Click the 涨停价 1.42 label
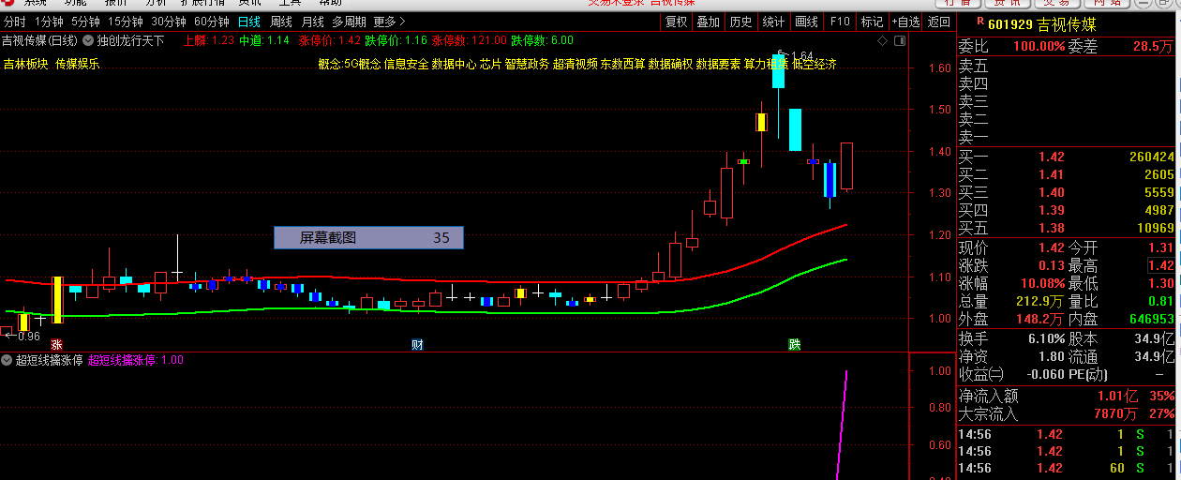This screenshot has width=1181, height=480. coord(330,40)
